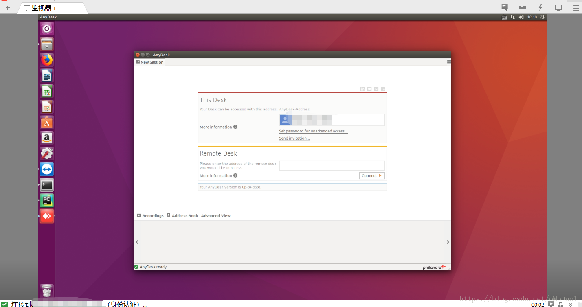This screenshot has width=582, height=307.
Task: Open the Terminal from the dock
Action: [46, 185]
